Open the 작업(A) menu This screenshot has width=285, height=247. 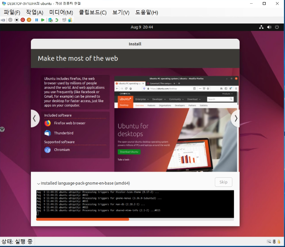35,12
